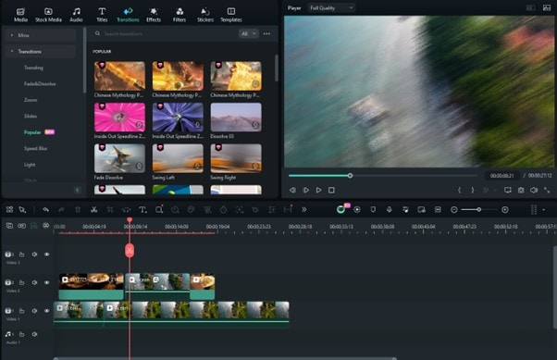Open the Templates tab
557x360 pixels.
(x=231, y=15)
